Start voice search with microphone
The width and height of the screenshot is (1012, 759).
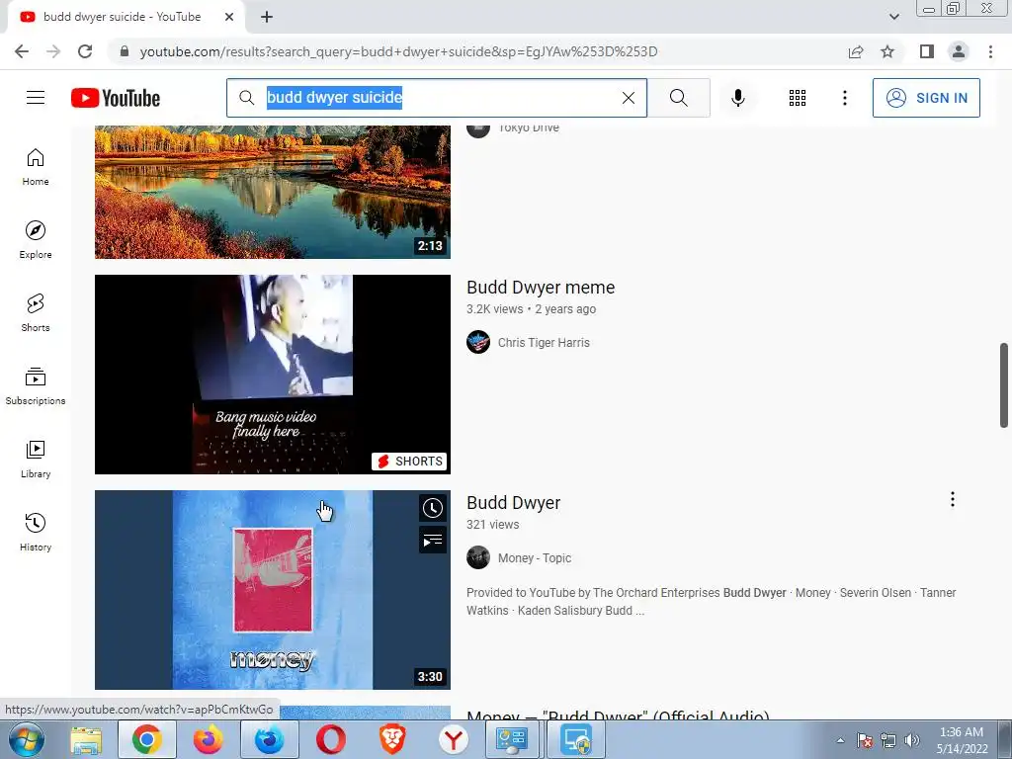point(738,98)
